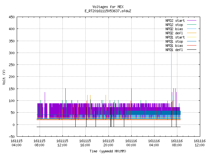
Task: Click the red NPD1 bias legend line
Action: [x=192, y=46]
